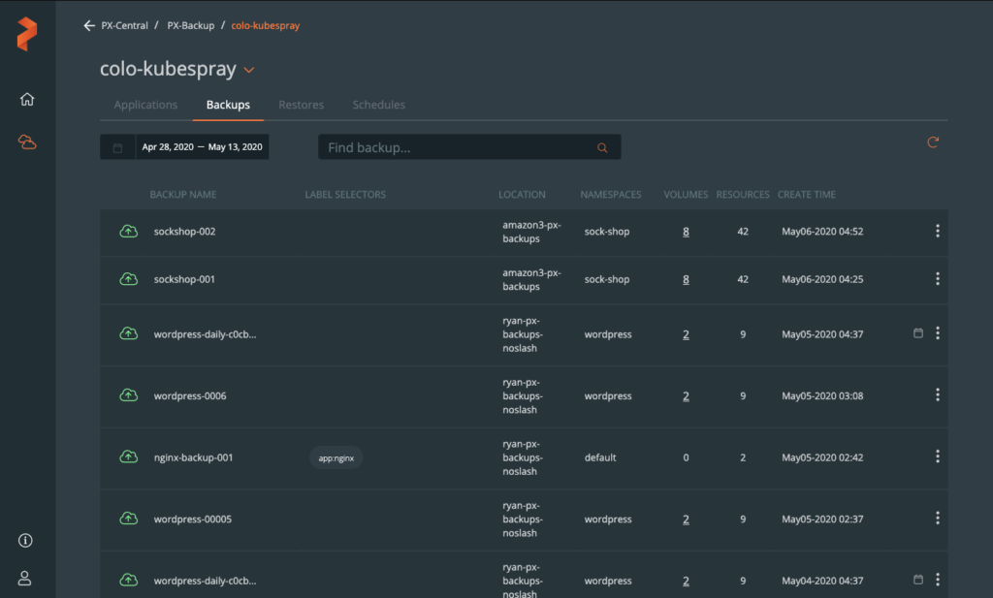This screenshot has width=993, height=598.
Task: Open the info icon in sidebar
Action: (x=25, y=541)
